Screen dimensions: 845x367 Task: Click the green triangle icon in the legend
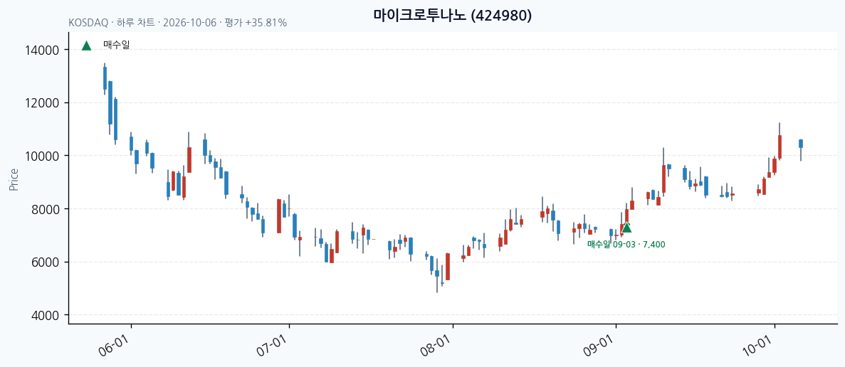click(x=86, y=46)
